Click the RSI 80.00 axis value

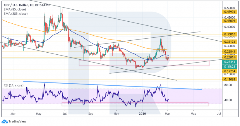[x=228, y=85]
